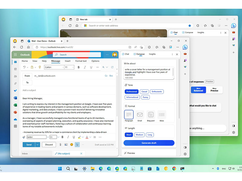Switch to the Insert ribbon tab

[x=67, y=61]
